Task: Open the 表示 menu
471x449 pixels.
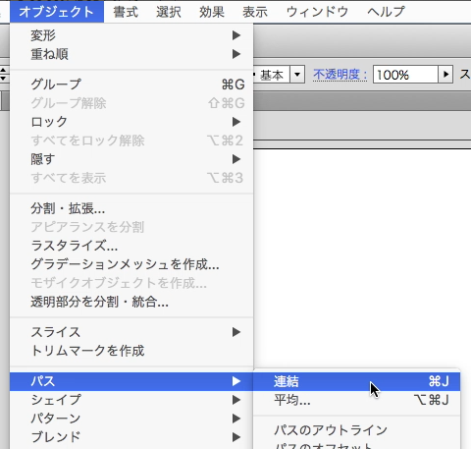Action: coord(255,12)
